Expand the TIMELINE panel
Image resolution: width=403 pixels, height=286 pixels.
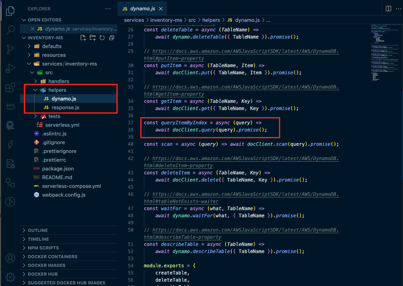[x=69, y=239]
